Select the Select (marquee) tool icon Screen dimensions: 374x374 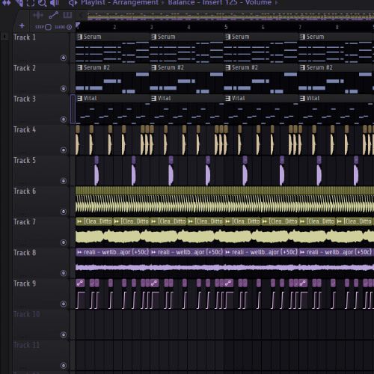point(30,3)
